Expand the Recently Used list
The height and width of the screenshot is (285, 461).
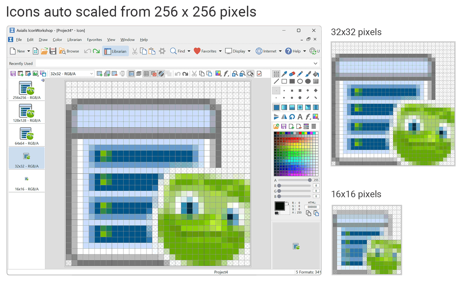click(316, 63)
